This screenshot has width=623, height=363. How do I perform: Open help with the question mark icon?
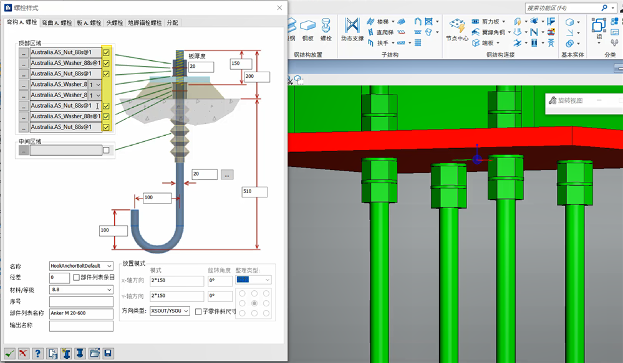(x=38, y=353)
